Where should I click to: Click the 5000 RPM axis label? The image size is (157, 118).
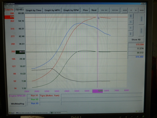coord(77,91)
